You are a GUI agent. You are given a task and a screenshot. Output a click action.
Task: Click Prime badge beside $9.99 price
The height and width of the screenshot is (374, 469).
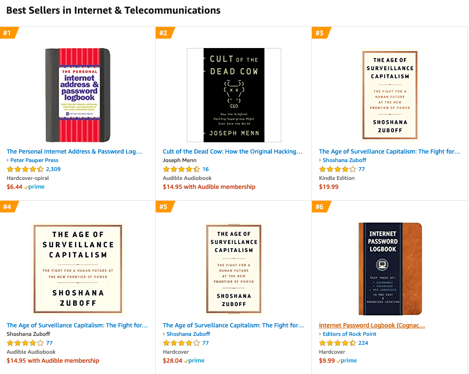[347, 361]
